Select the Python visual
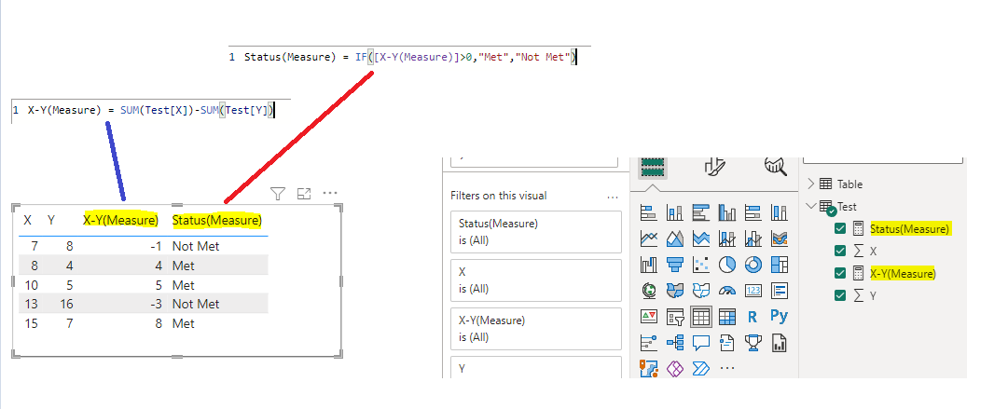Image resolution: width=1008 pixels, height=409 pixels. click(780, 317)
